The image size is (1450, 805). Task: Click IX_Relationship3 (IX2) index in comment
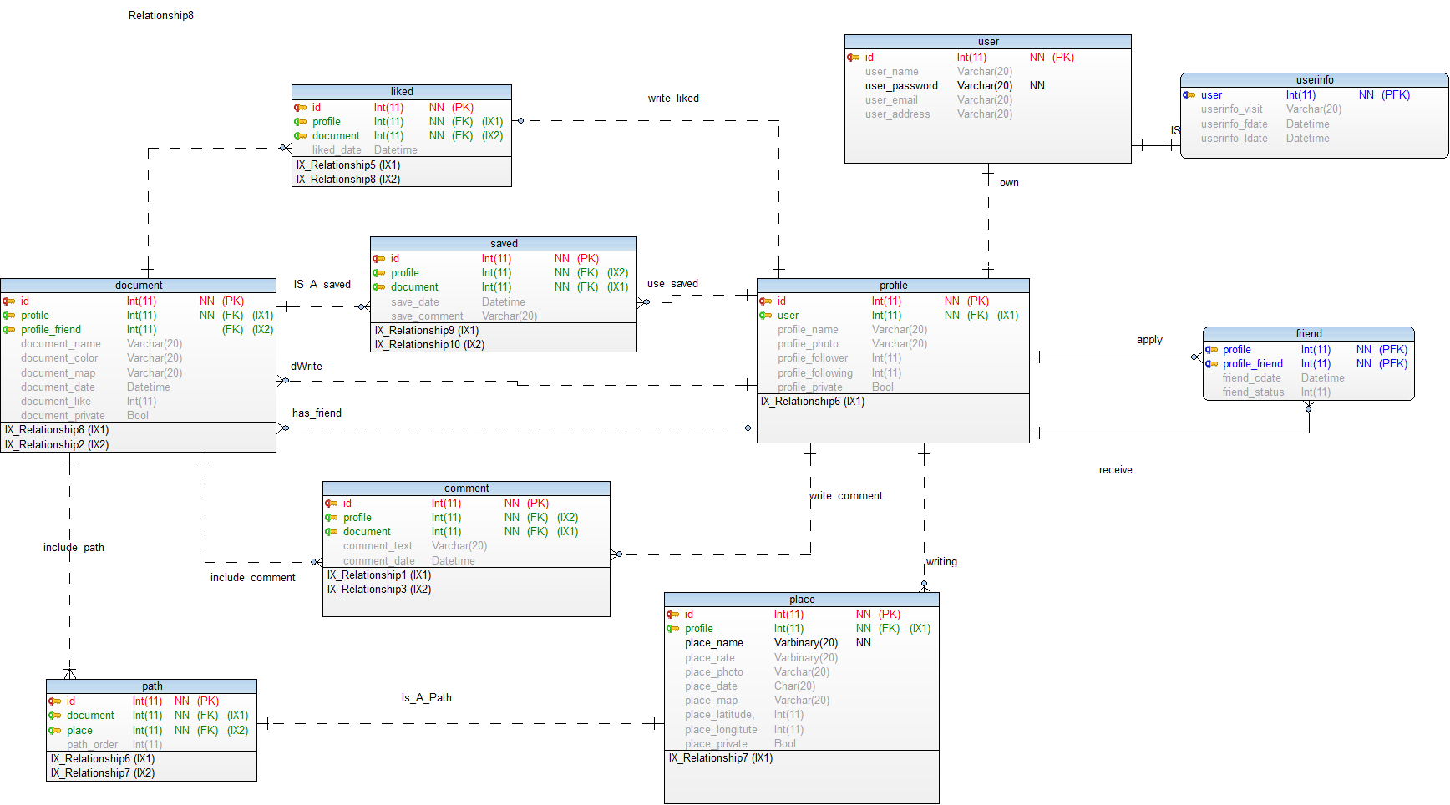[379, 590]
